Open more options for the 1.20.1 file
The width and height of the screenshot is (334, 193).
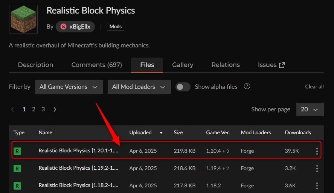[317, 151]
